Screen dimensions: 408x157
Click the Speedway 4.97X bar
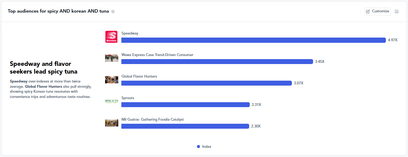coord(253,40)
